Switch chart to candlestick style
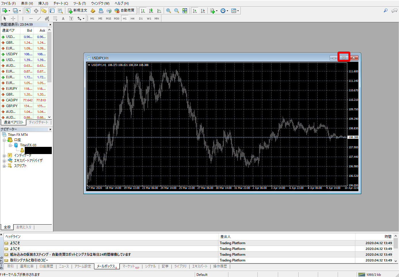399x277 pixels. coord(151,11)
